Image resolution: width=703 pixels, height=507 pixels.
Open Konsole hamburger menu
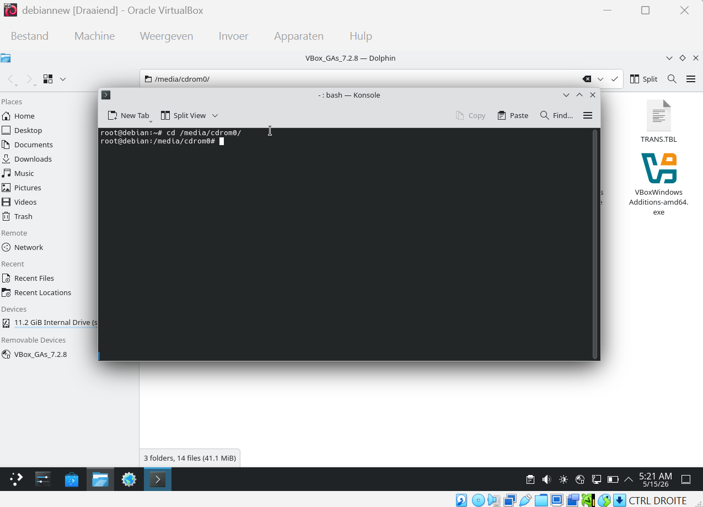point(588,115)
